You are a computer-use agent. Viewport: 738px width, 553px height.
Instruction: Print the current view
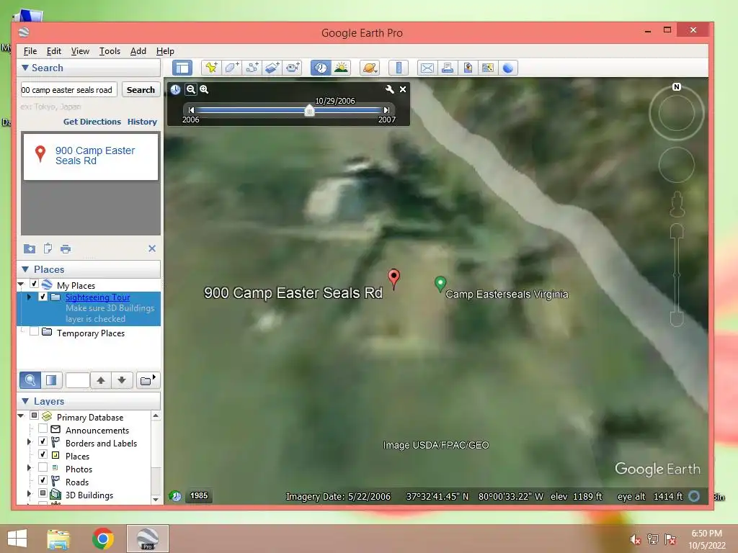click(x=447, y=68)
